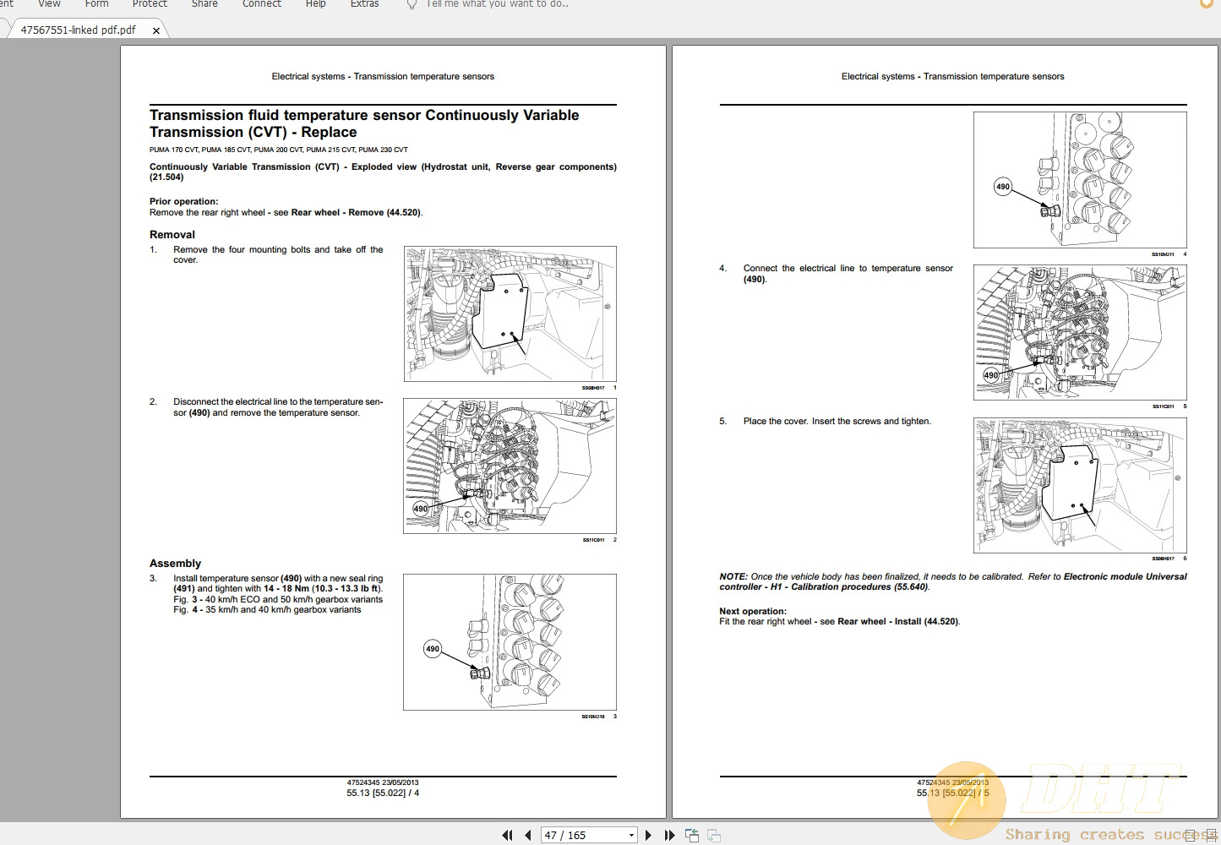1221x845 pixels.
Task: Open the Share menu
Action: pyautogui.click(x=204, y=4)
